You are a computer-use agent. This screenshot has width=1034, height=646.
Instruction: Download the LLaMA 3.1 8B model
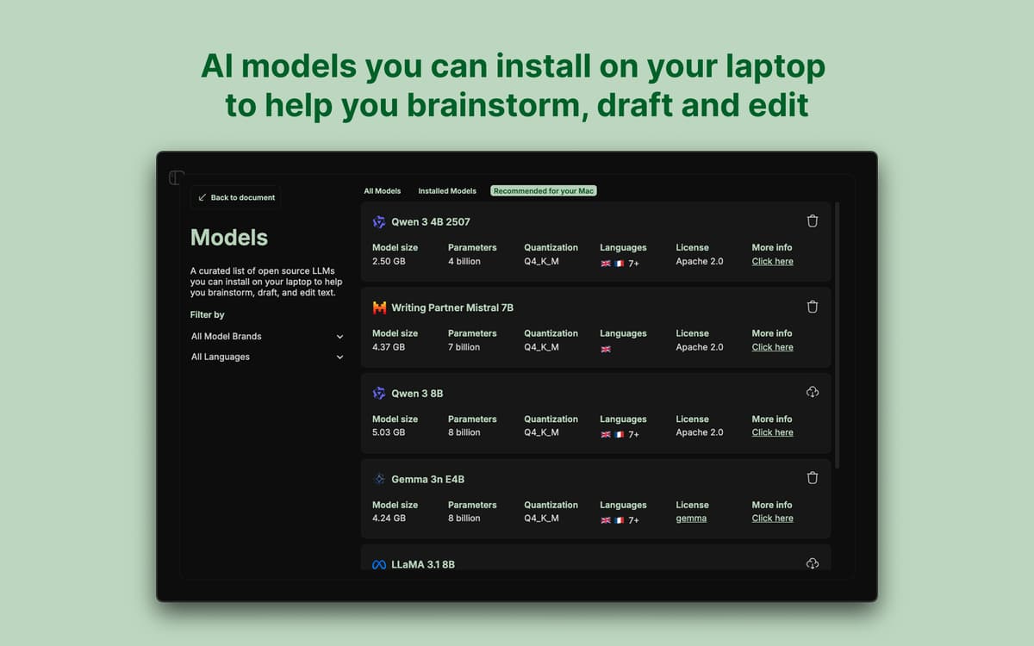[812, 563]
